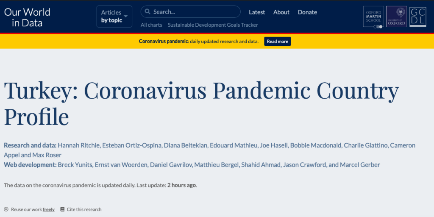
Task: Open the University of Oxford logo
Action: click(x=396, y=17)
